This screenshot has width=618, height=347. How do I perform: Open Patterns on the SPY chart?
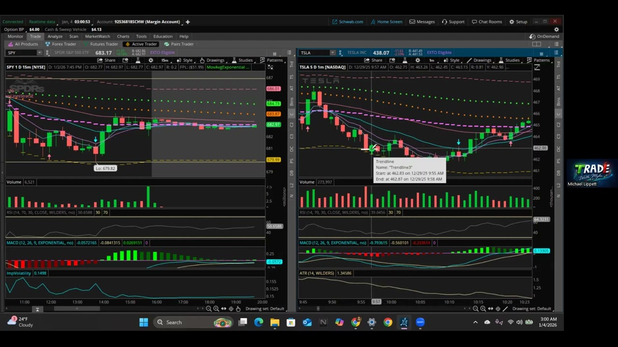pyautogui.click(x=271, y=60)
